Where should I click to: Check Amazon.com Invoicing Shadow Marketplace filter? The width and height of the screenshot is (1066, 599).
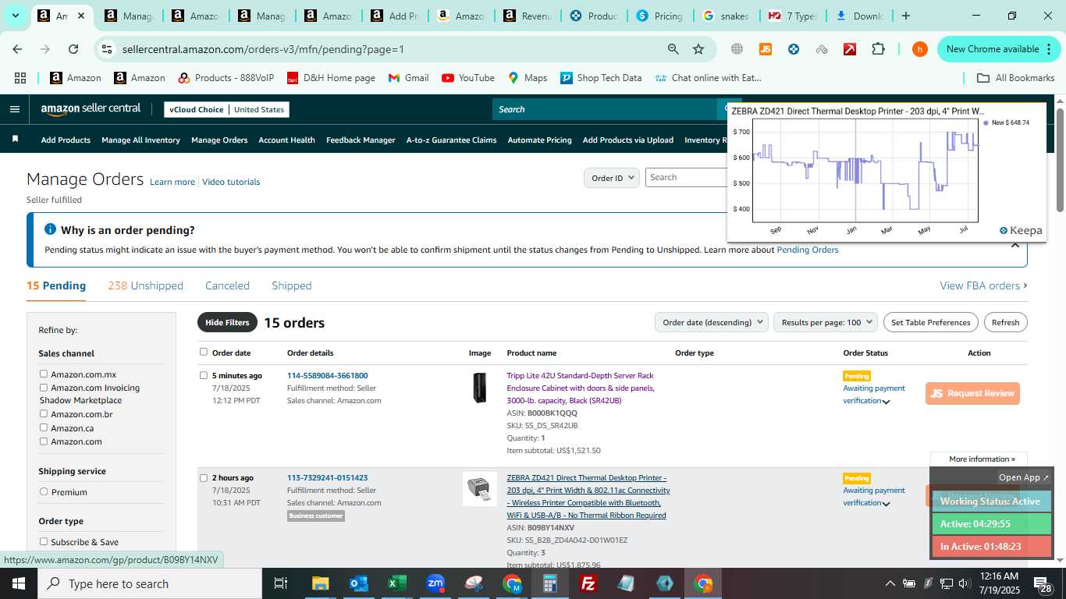pos(44,388)
